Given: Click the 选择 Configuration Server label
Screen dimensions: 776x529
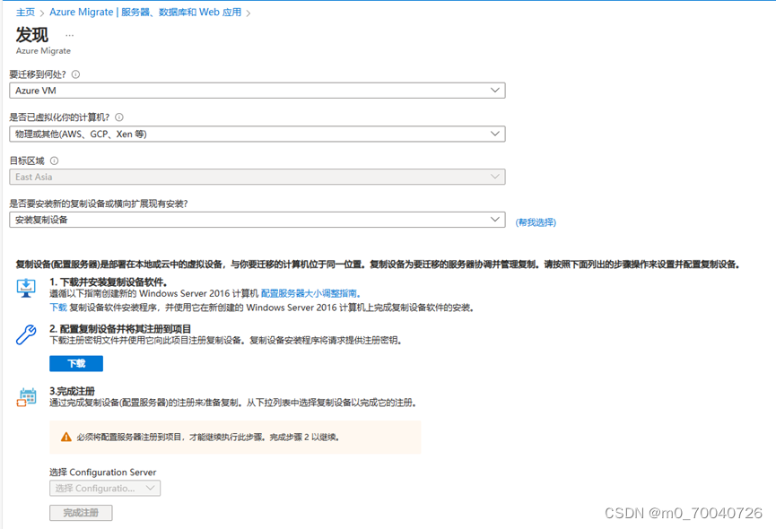Looking at the screenshot, I should (x=103, y=473).
